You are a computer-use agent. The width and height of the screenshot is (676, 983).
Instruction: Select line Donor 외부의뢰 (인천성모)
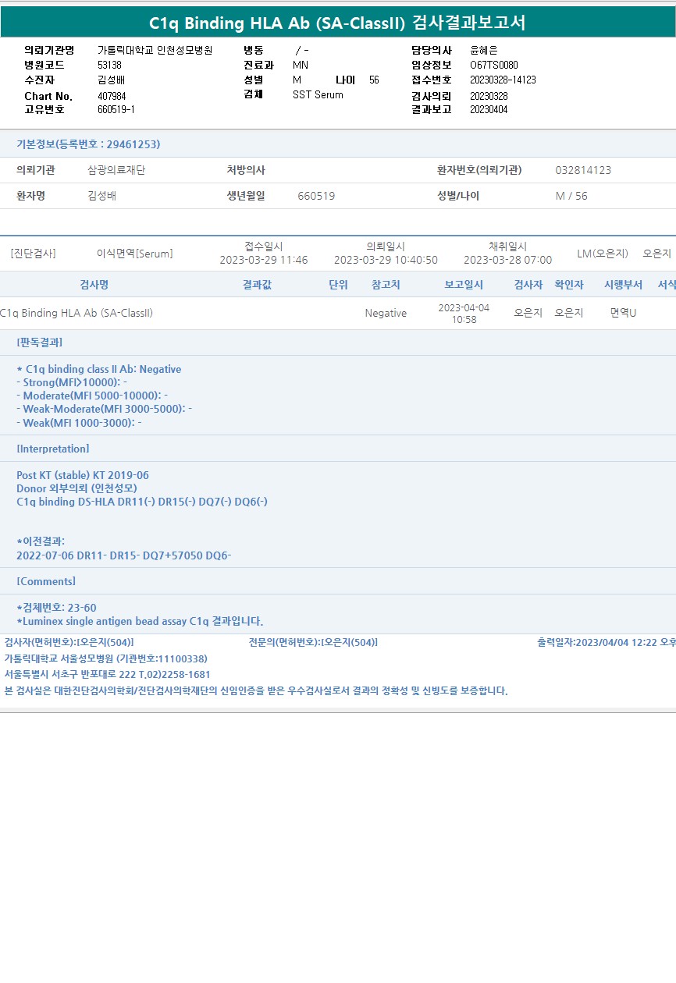click(x=76, y=488)
